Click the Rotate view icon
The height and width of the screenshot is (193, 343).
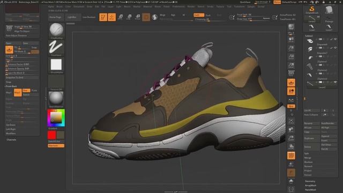pos(291,146)
